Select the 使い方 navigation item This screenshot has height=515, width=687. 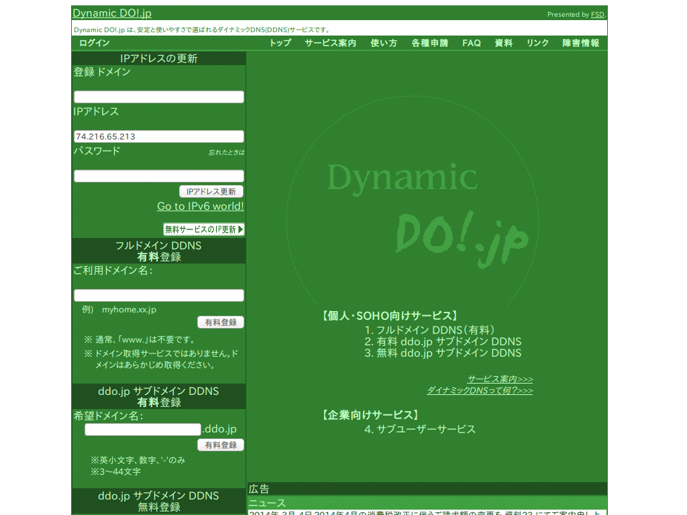click(384, 43)
